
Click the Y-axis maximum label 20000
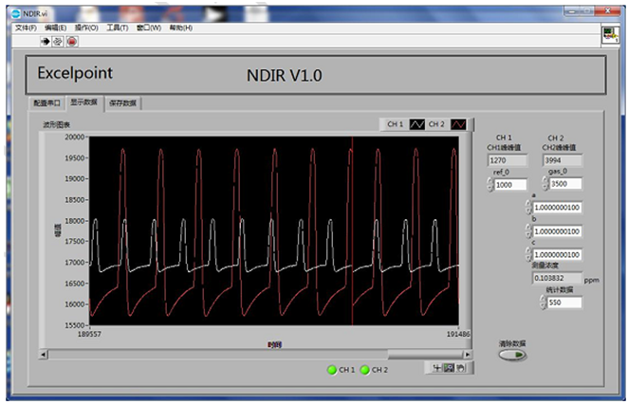[75, 137]
